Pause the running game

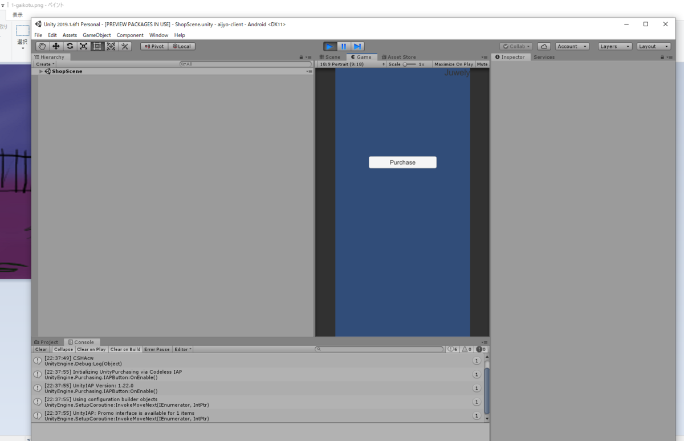(x=344, y=46)
